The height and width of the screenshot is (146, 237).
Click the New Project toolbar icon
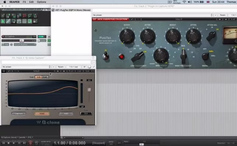3,16
